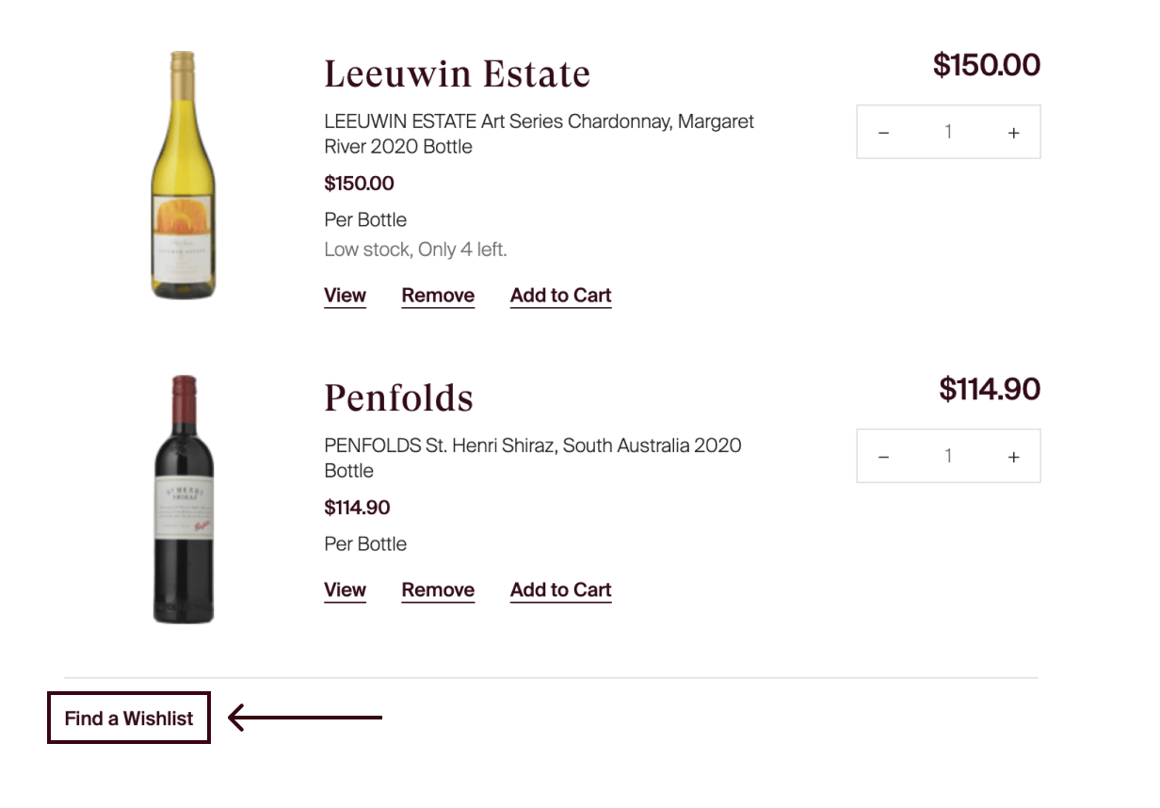This screenshot has width=1160, height=808.
Task: Remove Penfolds from the wishlist
Action: point(438,590)
